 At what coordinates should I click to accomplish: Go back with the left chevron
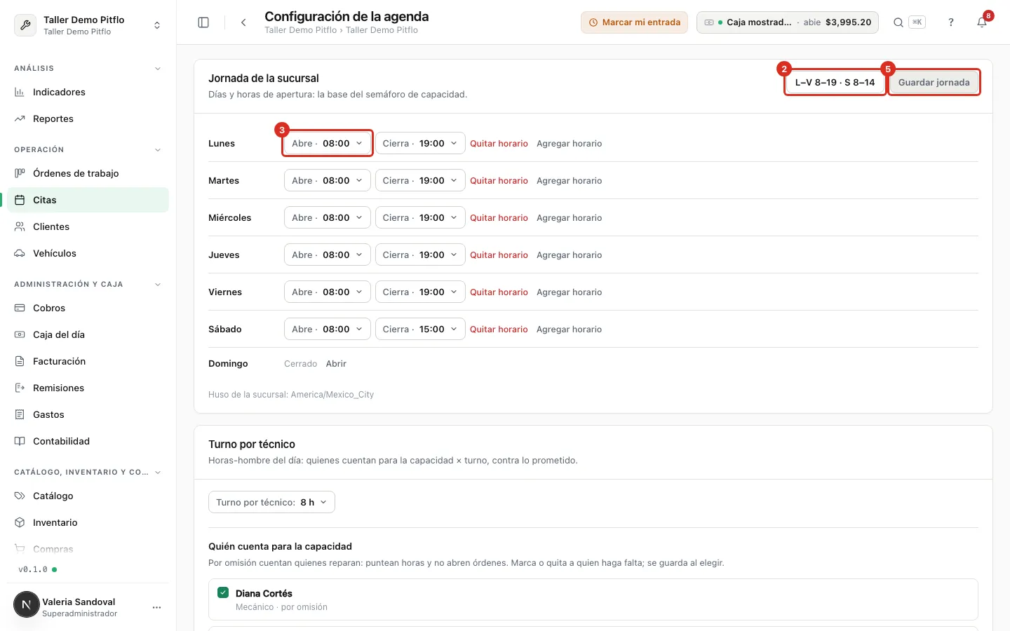243,22
